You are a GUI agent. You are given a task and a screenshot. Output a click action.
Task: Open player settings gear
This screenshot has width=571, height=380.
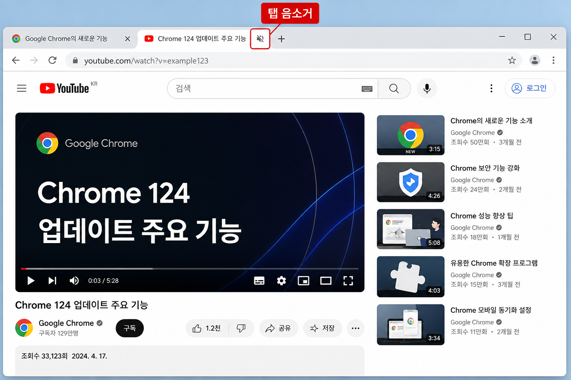pyautogui.click(x=281, y=281)
